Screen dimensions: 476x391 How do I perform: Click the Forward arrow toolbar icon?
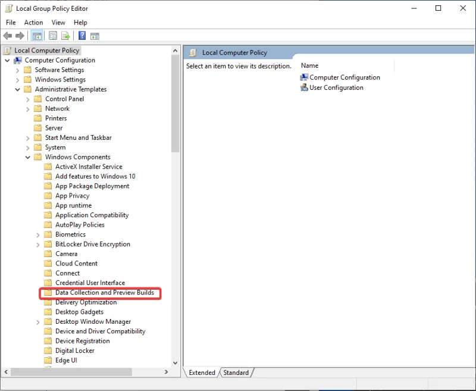[x=20, y=36]
